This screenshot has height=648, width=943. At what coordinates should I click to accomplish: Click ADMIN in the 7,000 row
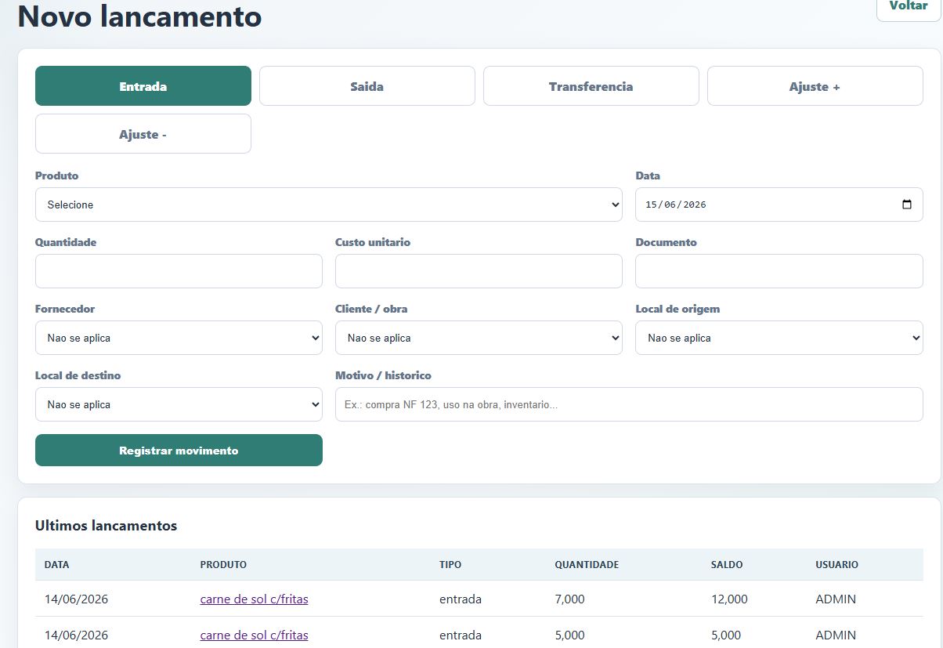pos(836,599)
